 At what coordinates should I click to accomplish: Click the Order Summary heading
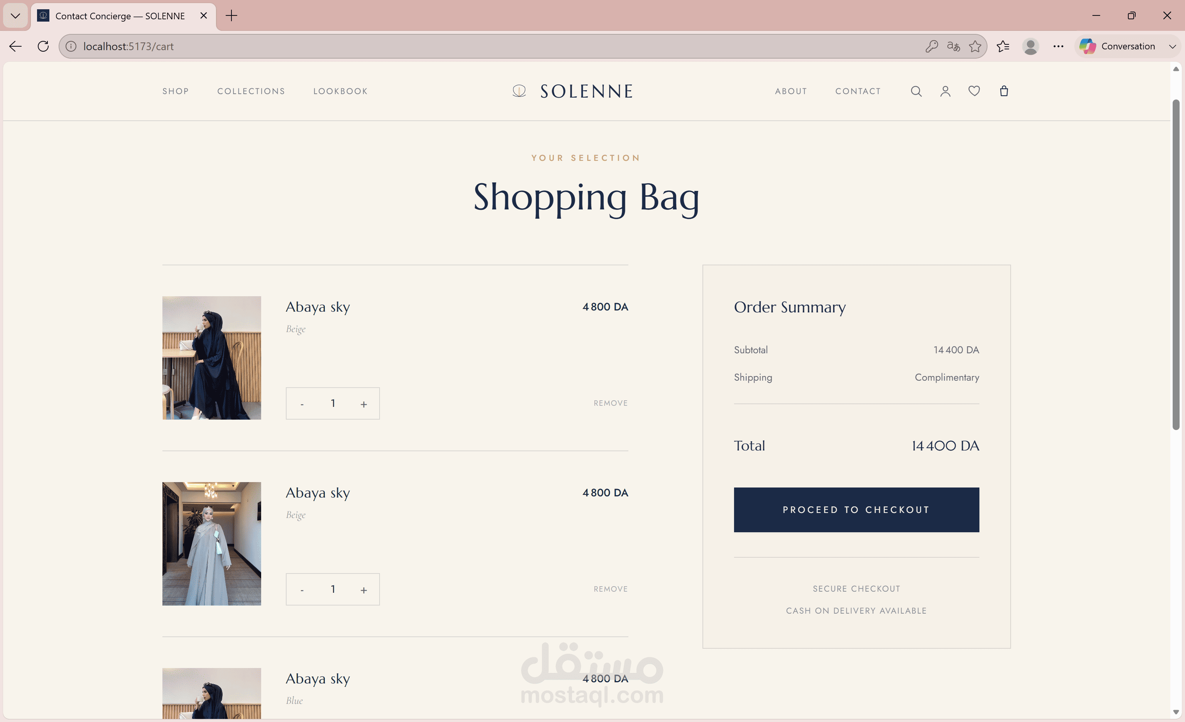[790, 307]
